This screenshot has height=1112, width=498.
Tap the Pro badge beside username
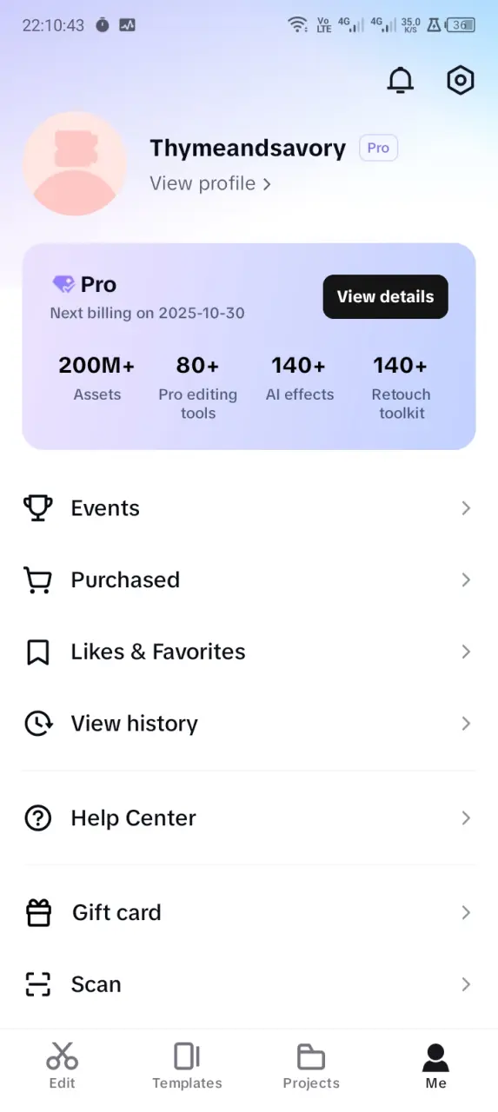tap(378, 149)
